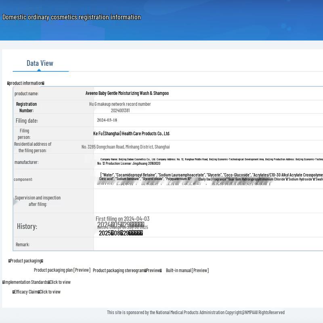Viewport: 323px width, 323px height.
Task: Switch to the Data View tab
Action: click(40, 63)
